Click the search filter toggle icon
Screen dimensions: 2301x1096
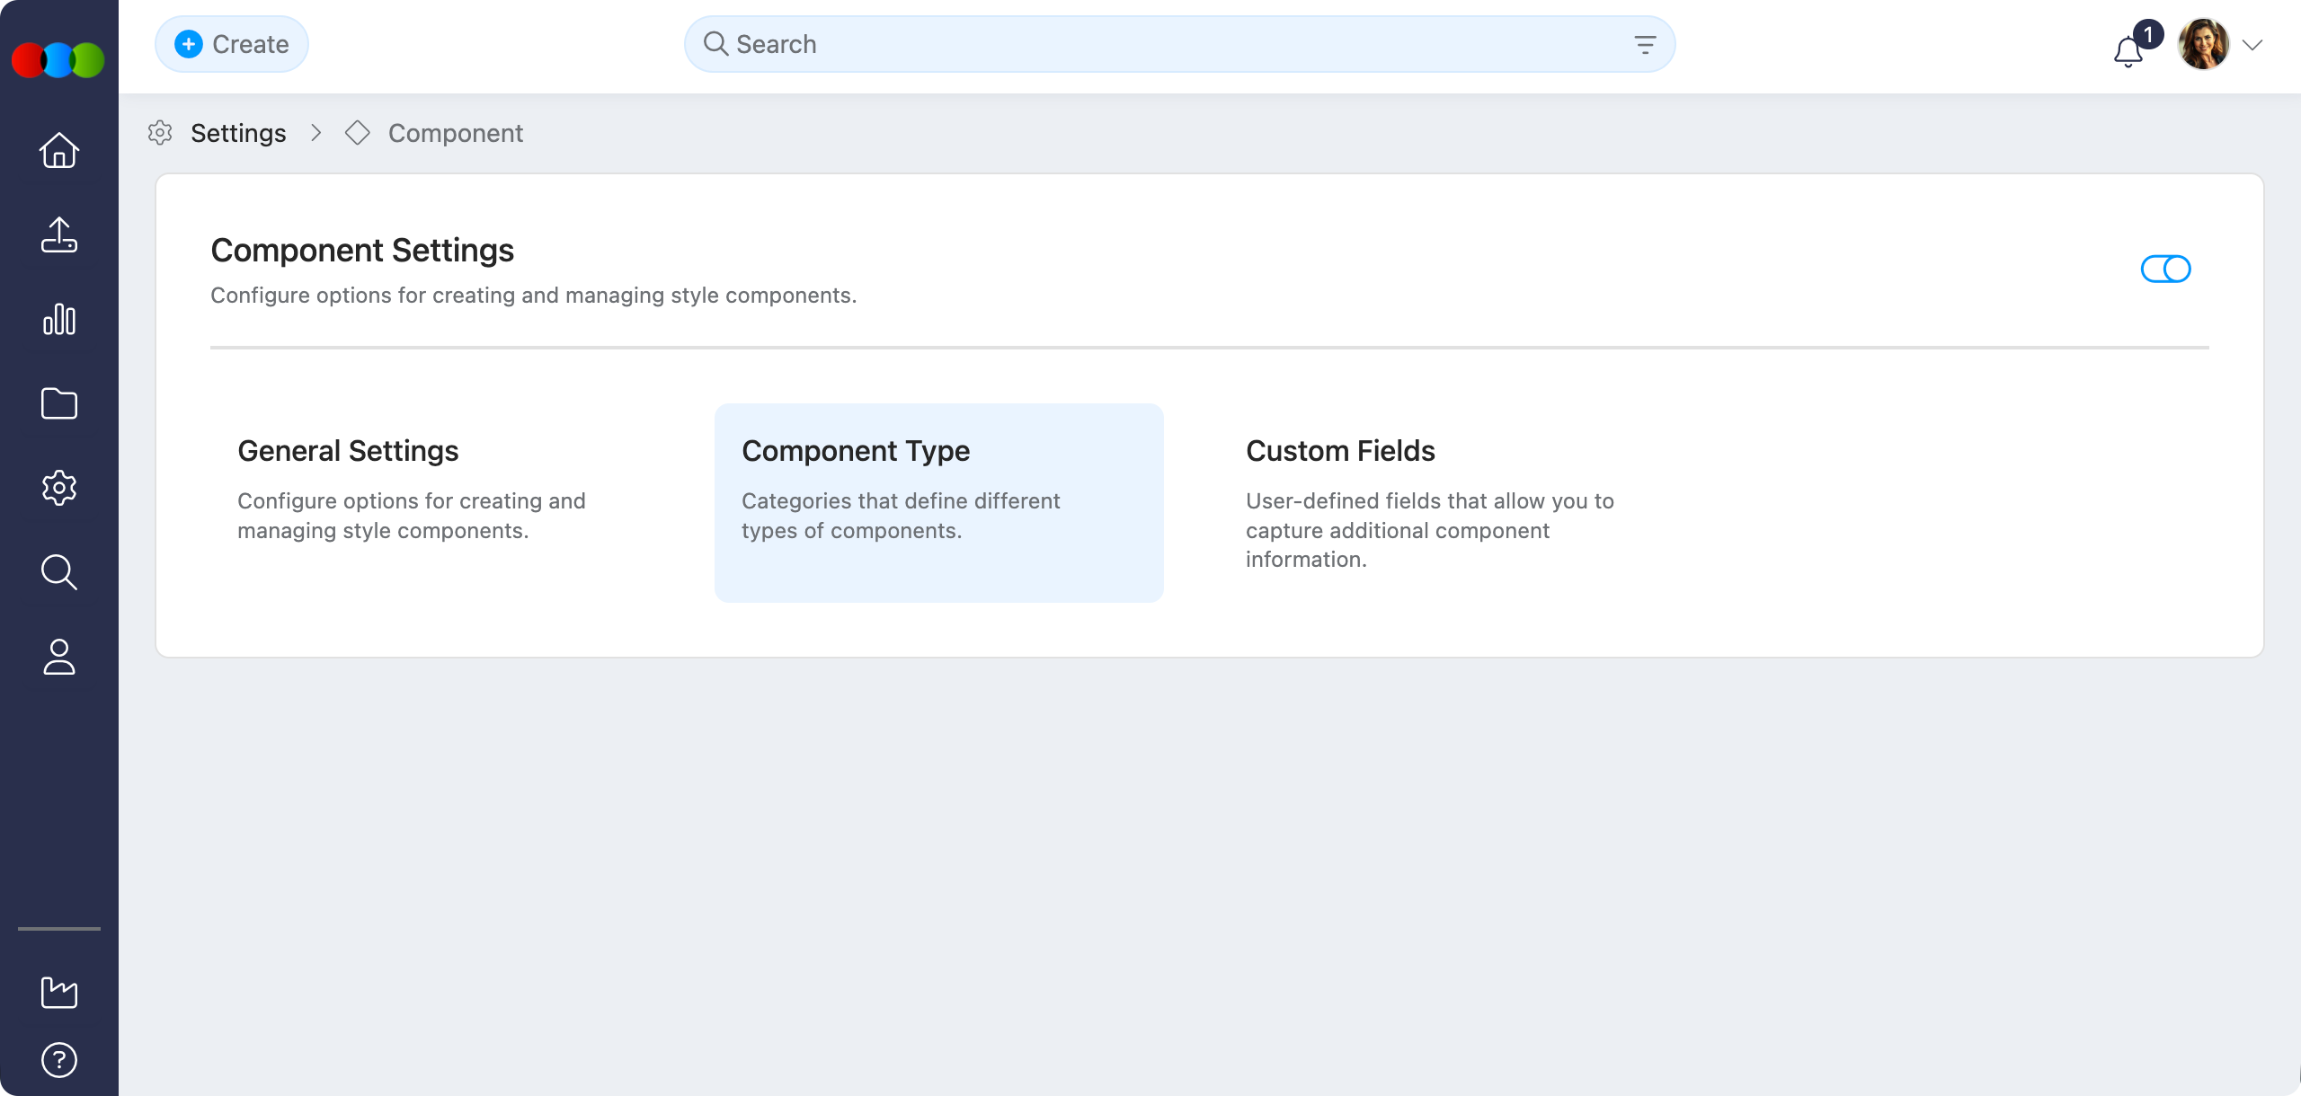tap(1645, 43)
